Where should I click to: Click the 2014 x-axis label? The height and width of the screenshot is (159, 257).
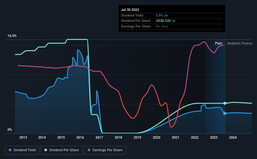click(x=42, y=137)
